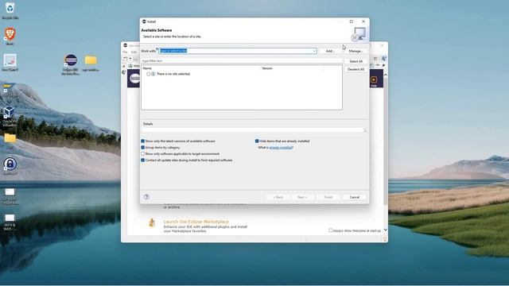Toggle Hide items that are already installed

coord(257,141)
